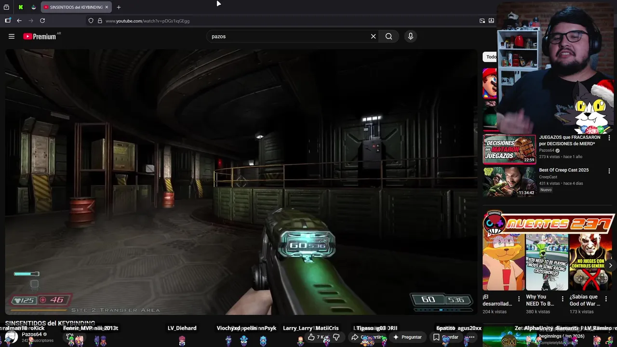
Task: Start voice search with microphone
Action: pyautogui.click(x=411, y=36)
